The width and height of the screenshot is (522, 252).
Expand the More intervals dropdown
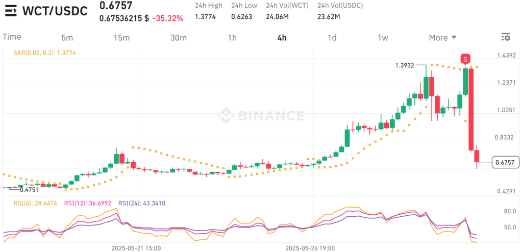pyautogui.click(x=442, y=38)
